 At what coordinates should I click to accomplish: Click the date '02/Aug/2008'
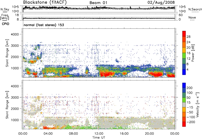click(161, 3)
